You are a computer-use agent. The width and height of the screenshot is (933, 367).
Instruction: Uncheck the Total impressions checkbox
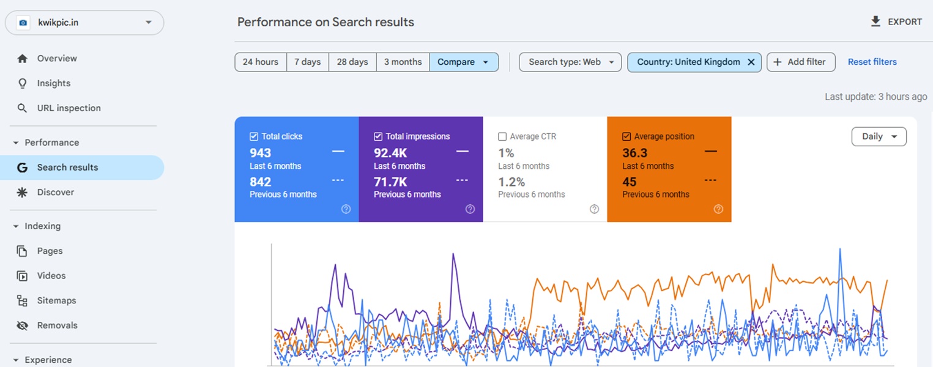[x=378, y=136]
